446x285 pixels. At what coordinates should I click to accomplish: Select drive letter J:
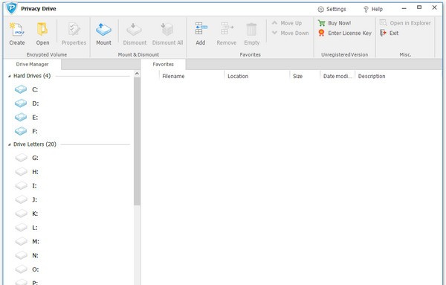pos(26,199)
